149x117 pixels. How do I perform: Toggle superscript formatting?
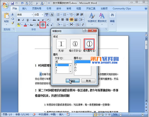[43, 20]
